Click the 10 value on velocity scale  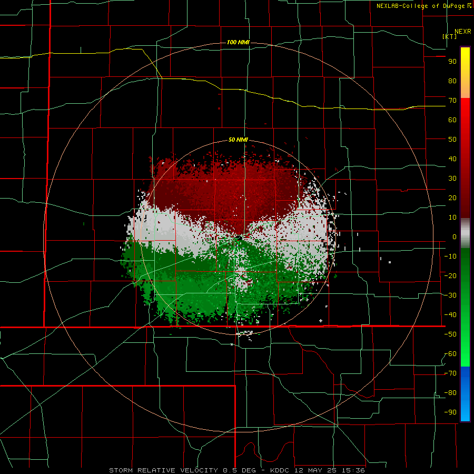[452, 218]
